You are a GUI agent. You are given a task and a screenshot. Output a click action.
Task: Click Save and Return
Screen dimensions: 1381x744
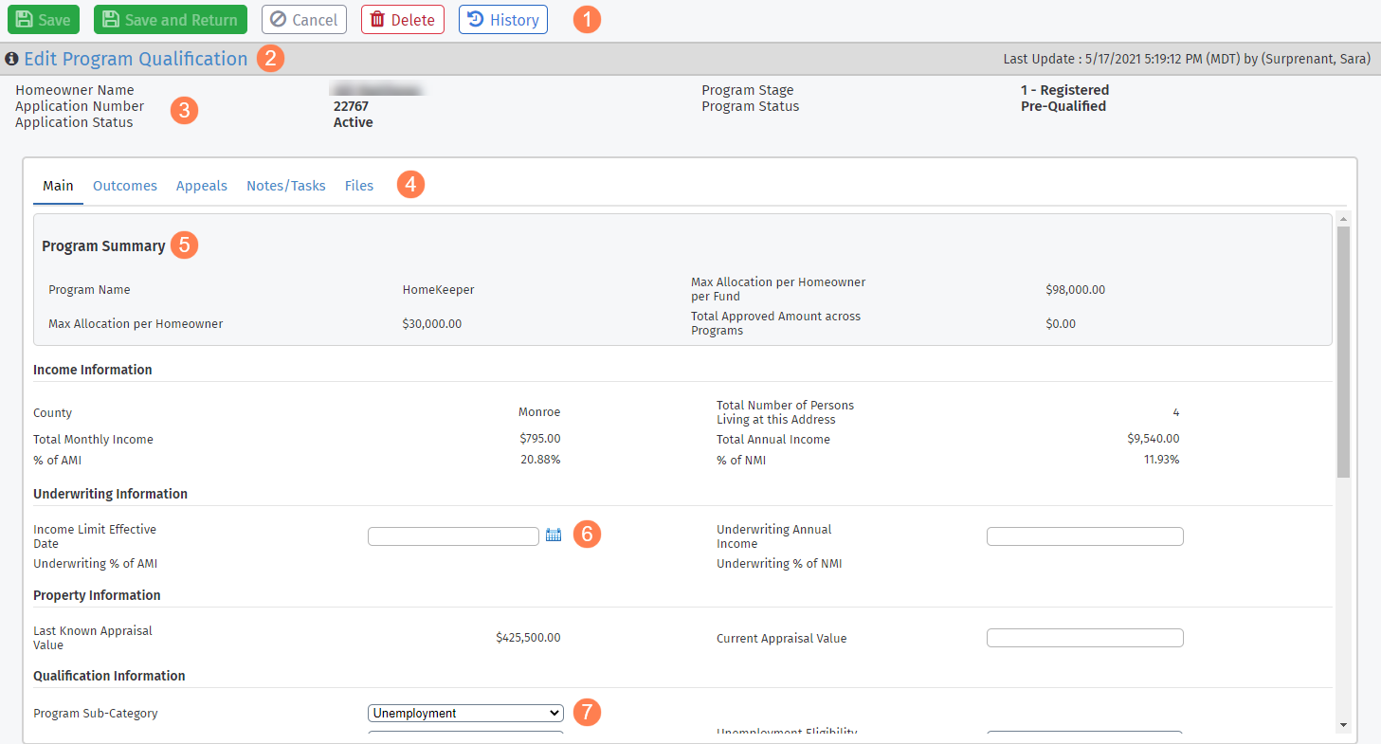[x=171, y=20]
